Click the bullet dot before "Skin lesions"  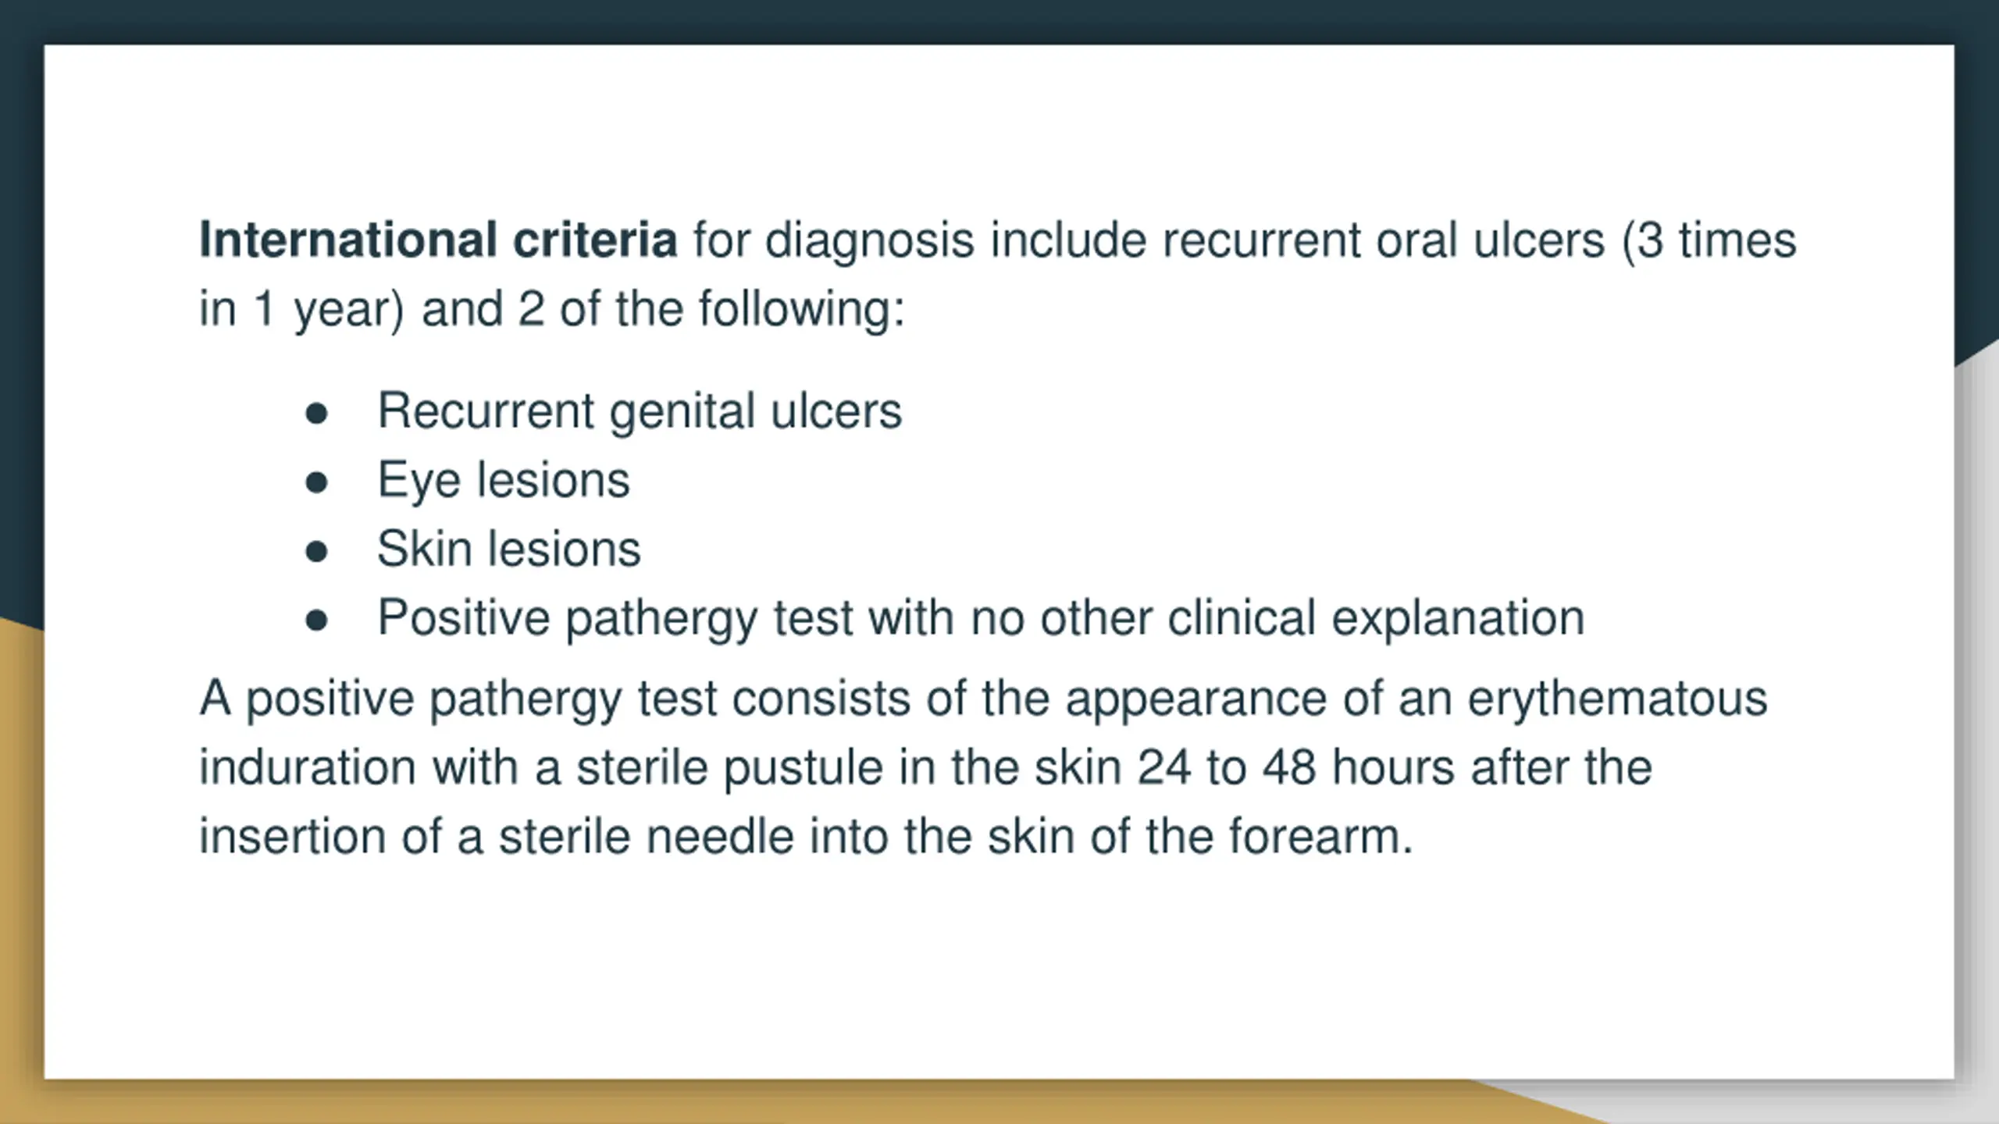coord(316,551)
